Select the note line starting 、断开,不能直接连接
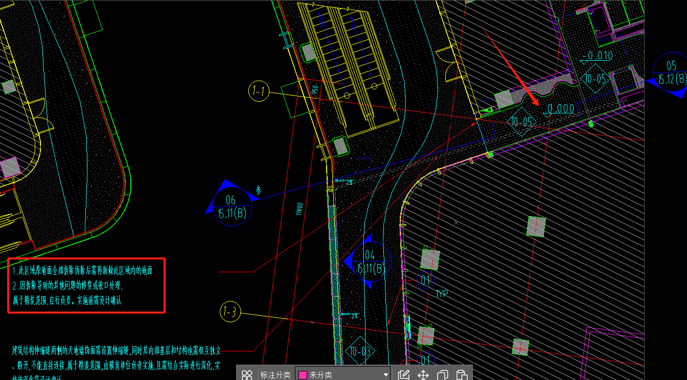 click(x=116, y=365)
